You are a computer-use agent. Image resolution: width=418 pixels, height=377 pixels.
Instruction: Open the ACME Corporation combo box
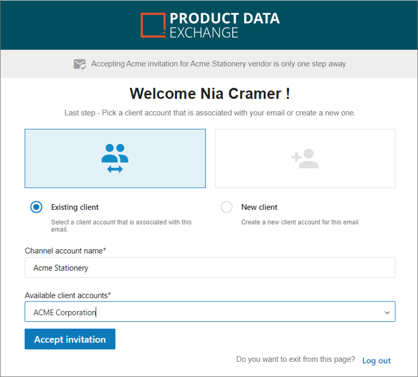click(x=210, y=312)
